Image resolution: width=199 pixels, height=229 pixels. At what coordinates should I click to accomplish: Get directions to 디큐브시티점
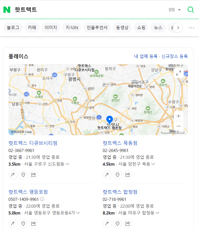click(13, 175)
